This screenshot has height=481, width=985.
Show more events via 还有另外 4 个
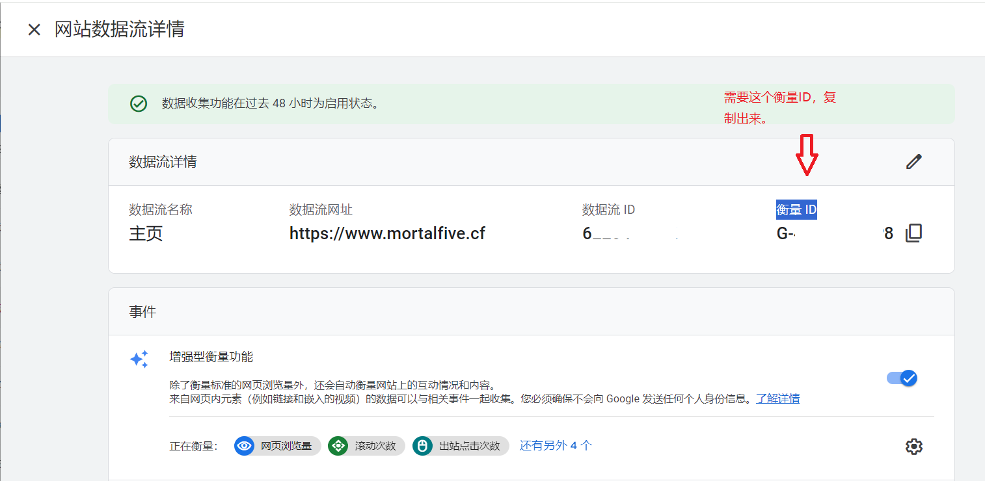556,446
